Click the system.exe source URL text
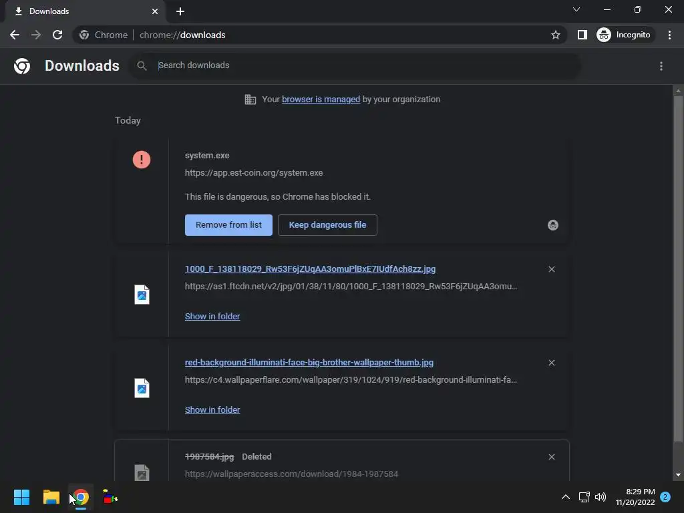This screenshot has width=684, height=513. click(x=254, y=173)
